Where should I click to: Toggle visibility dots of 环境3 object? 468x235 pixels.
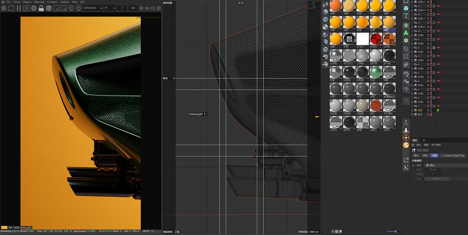(x=431, y=85)
